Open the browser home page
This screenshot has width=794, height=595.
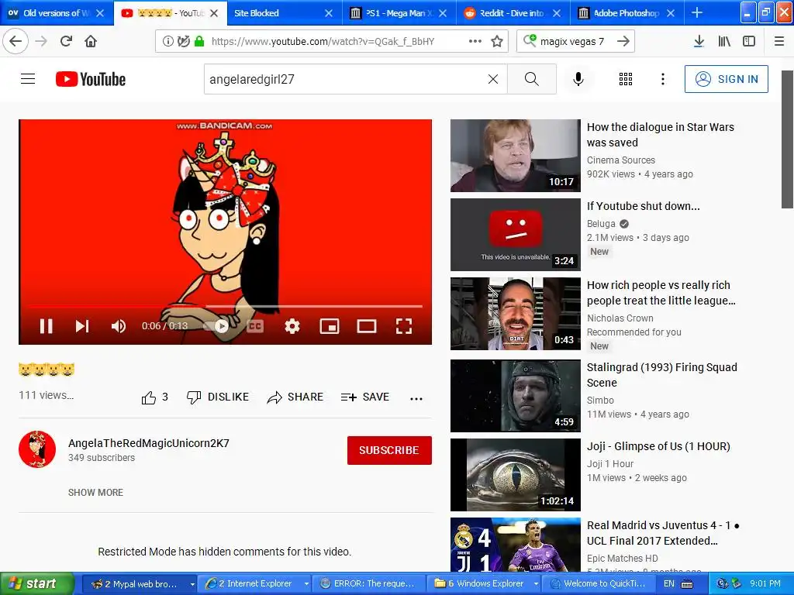[91, 41]
